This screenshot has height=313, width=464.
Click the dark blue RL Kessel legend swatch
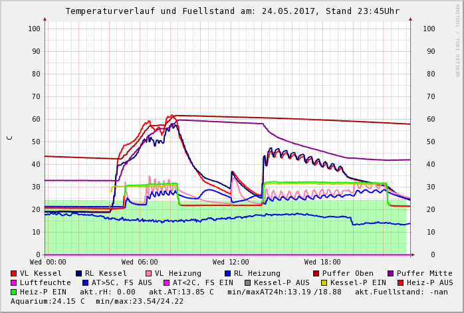click(79, 273)
